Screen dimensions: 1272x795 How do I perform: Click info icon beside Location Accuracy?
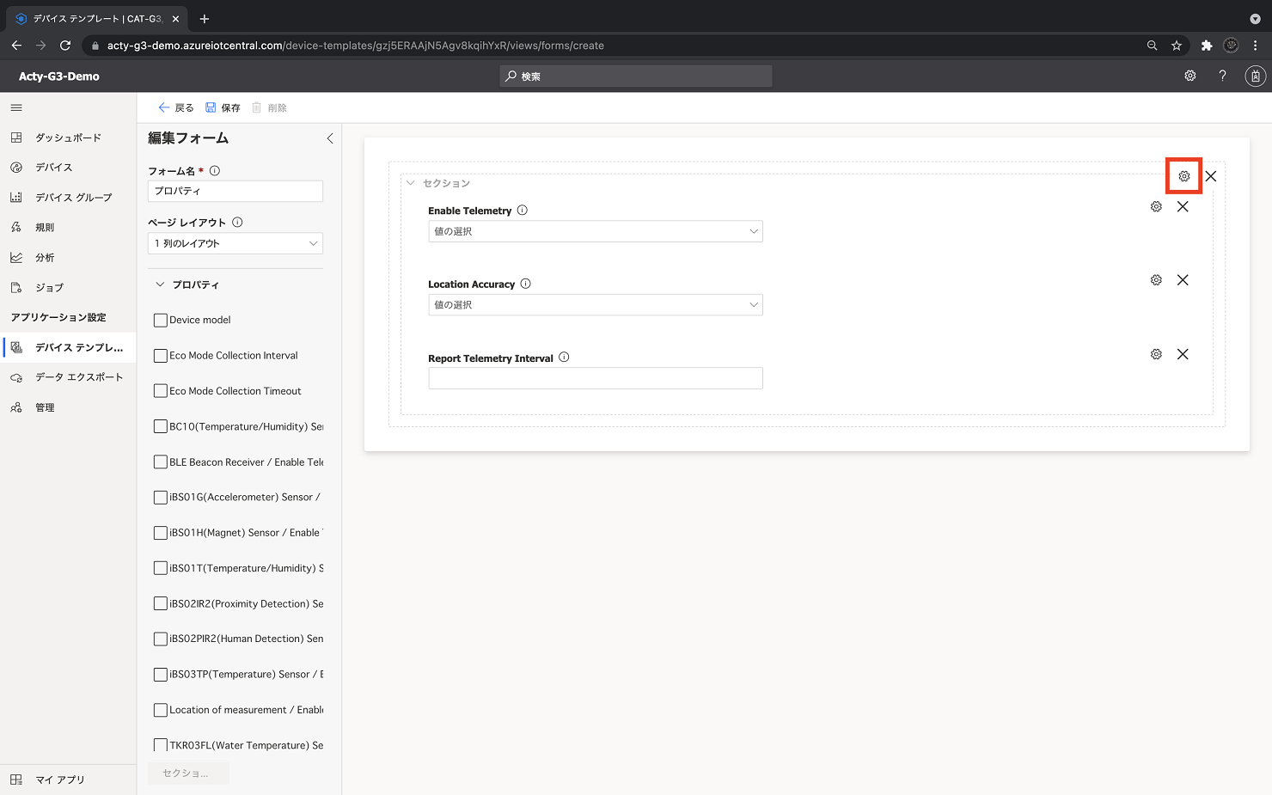coord(526,284)
